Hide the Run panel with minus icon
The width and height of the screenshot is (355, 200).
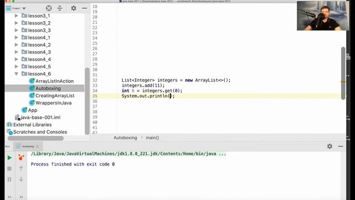click(341, 146)
